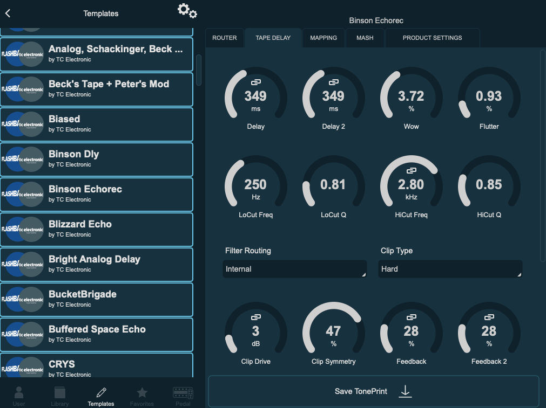Click the Flashback logo on CRYS template
The image size is (546, 408).
point(23,367)
